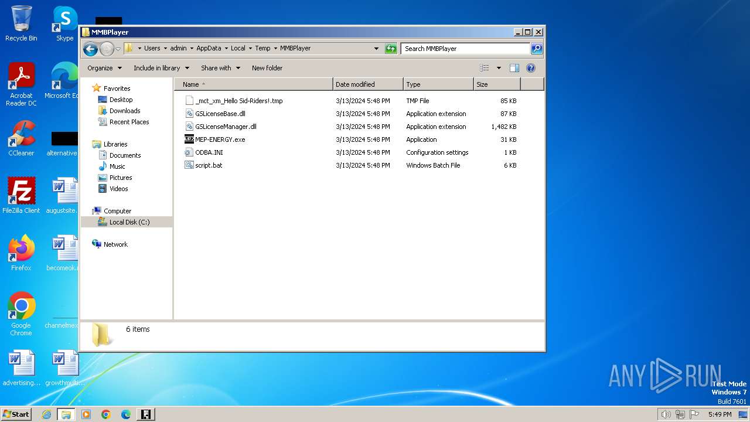Show the preview pane
The width and height of the screenshot is (750, 422).
click(514, 68)
